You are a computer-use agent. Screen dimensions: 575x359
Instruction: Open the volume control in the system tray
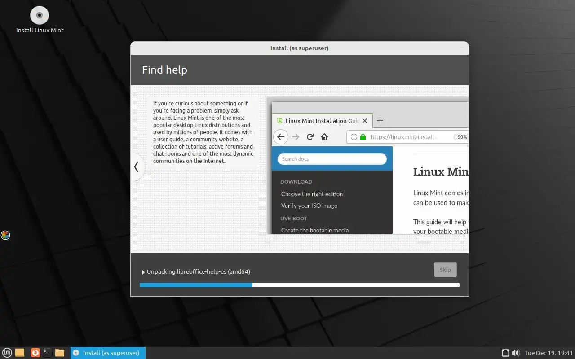(516, 353)
